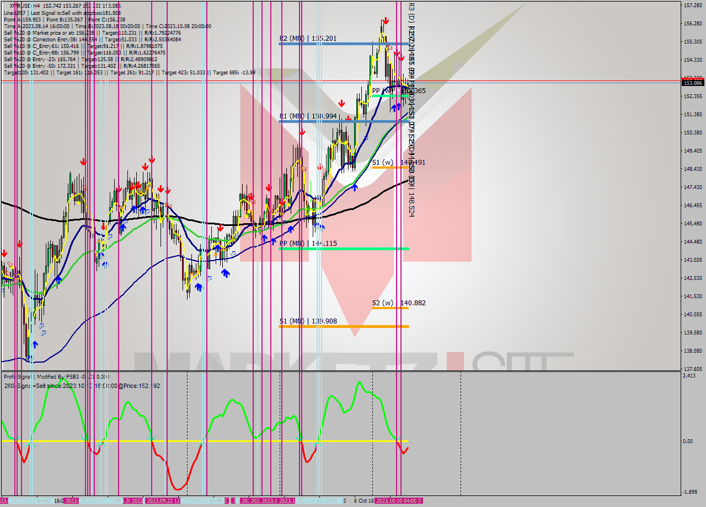The image size is (706, 507).
Task: Click the 0.00 indicator scale value
Action: [689, 441]
